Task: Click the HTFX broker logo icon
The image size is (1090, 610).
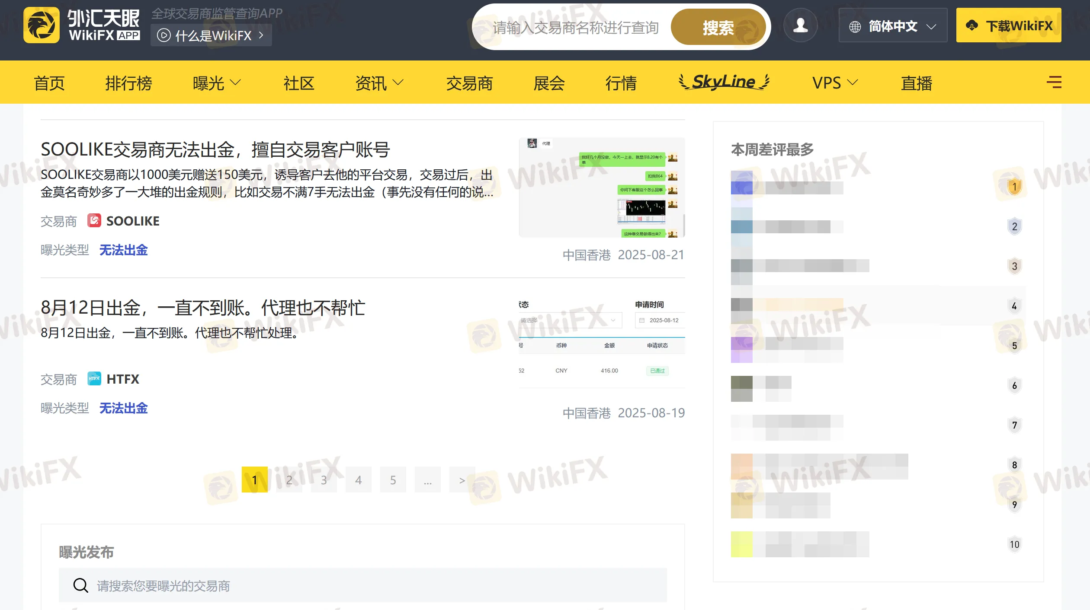Action: tap(94, 378)
